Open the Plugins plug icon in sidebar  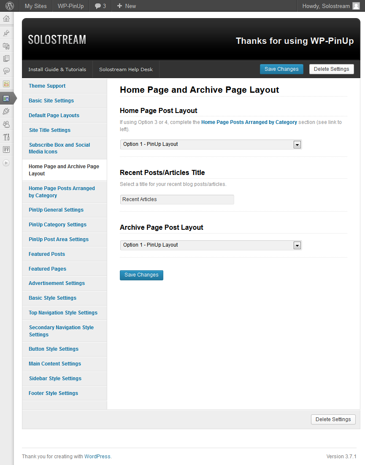point(6,111)
